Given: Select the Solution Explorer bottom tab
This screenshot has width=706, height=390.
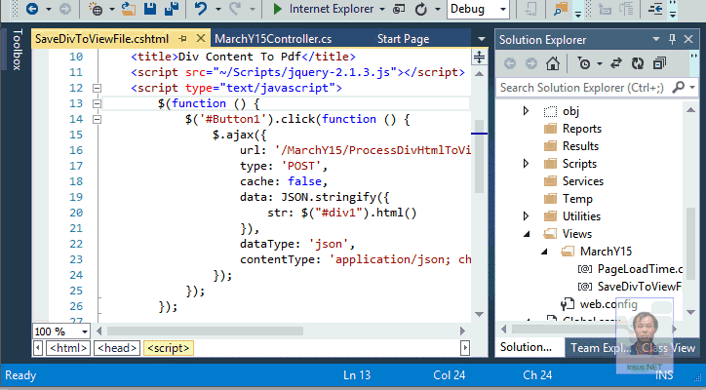Looking at the screenshot, I should [x=526, y=347].
